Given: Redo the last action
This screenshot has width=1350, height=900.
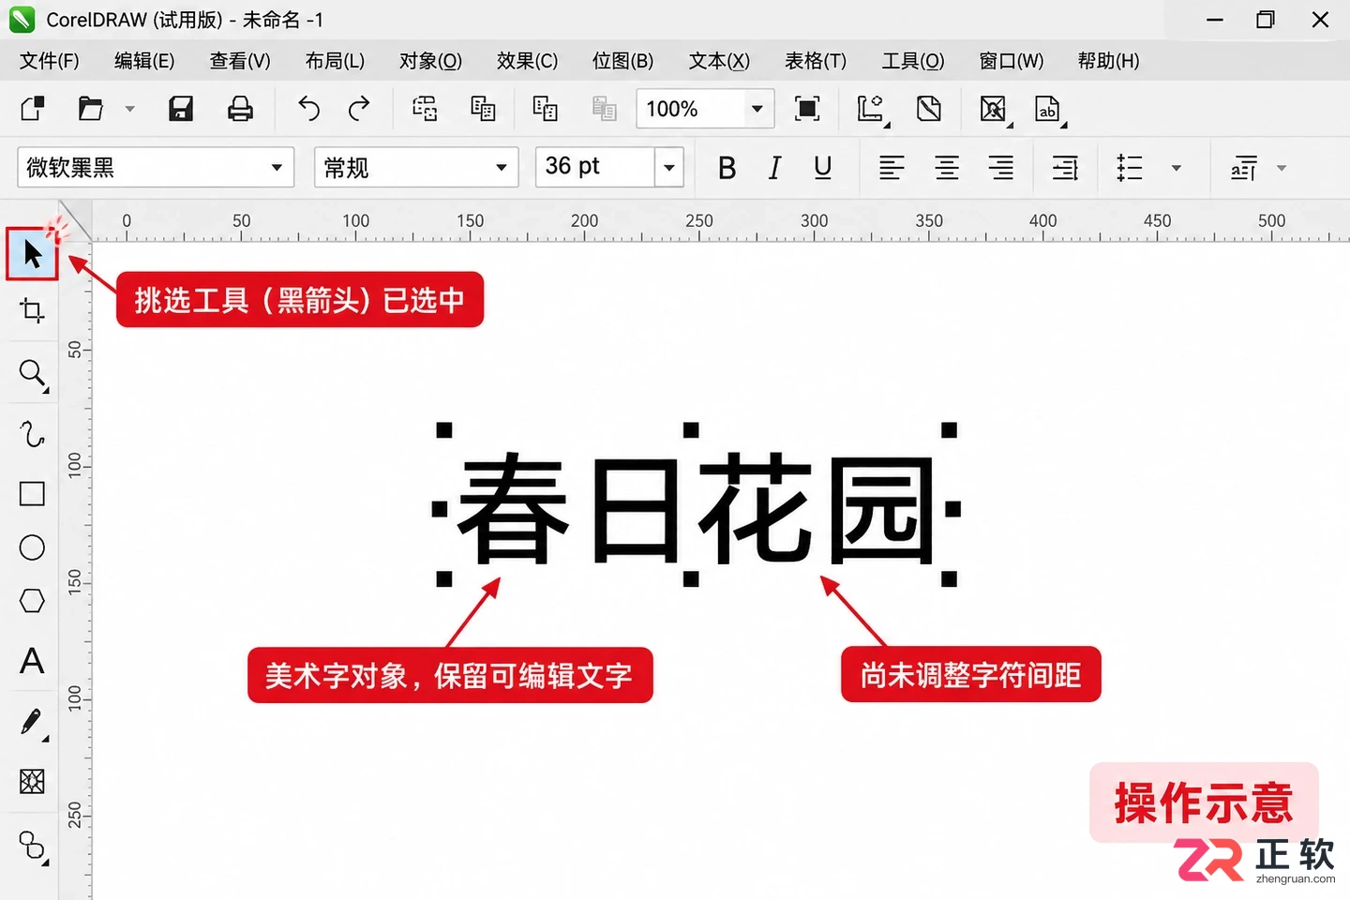Looking at the screenshot, I should pos(359,109).
